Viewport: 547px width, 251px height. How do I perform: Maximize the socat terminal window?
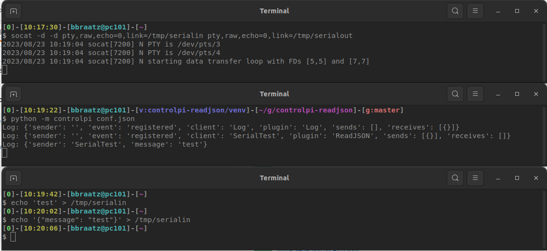[x=517, y=11]
